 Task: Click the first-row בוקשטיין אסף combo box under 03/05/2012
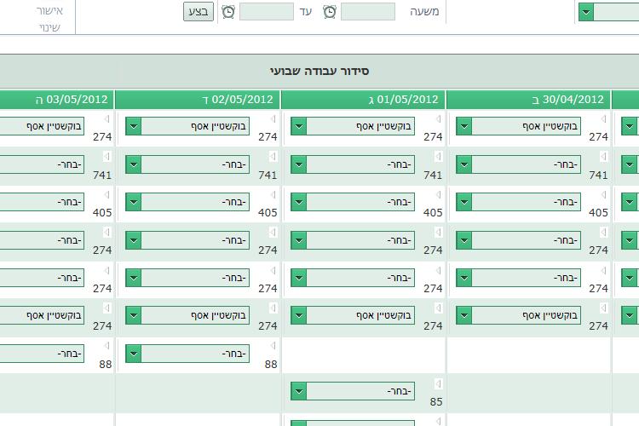42,126
